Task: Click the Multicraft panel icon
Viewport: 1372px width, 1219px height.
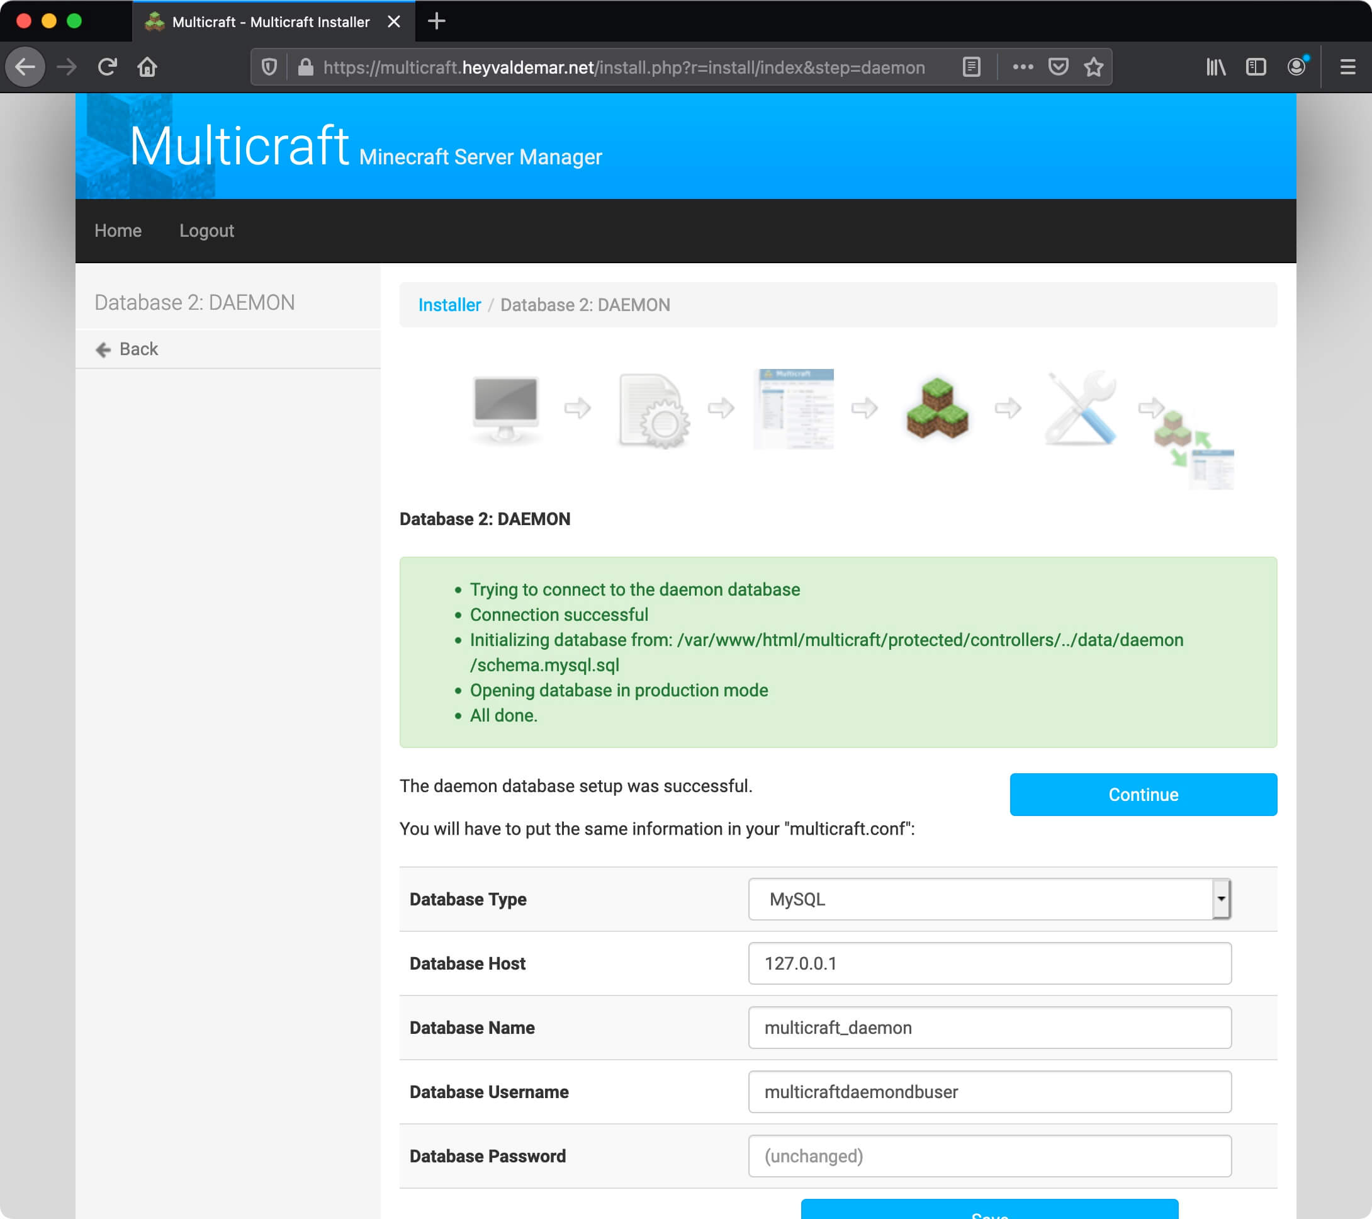Action: coord(796,409)
